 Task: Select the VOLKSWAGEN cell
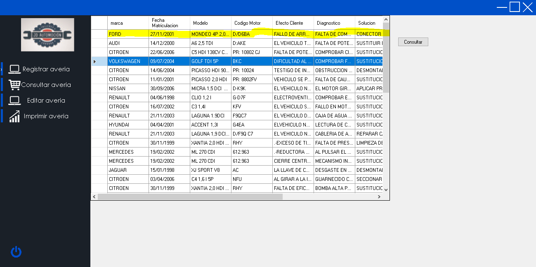pyautogui.click(x=128, y=61)
